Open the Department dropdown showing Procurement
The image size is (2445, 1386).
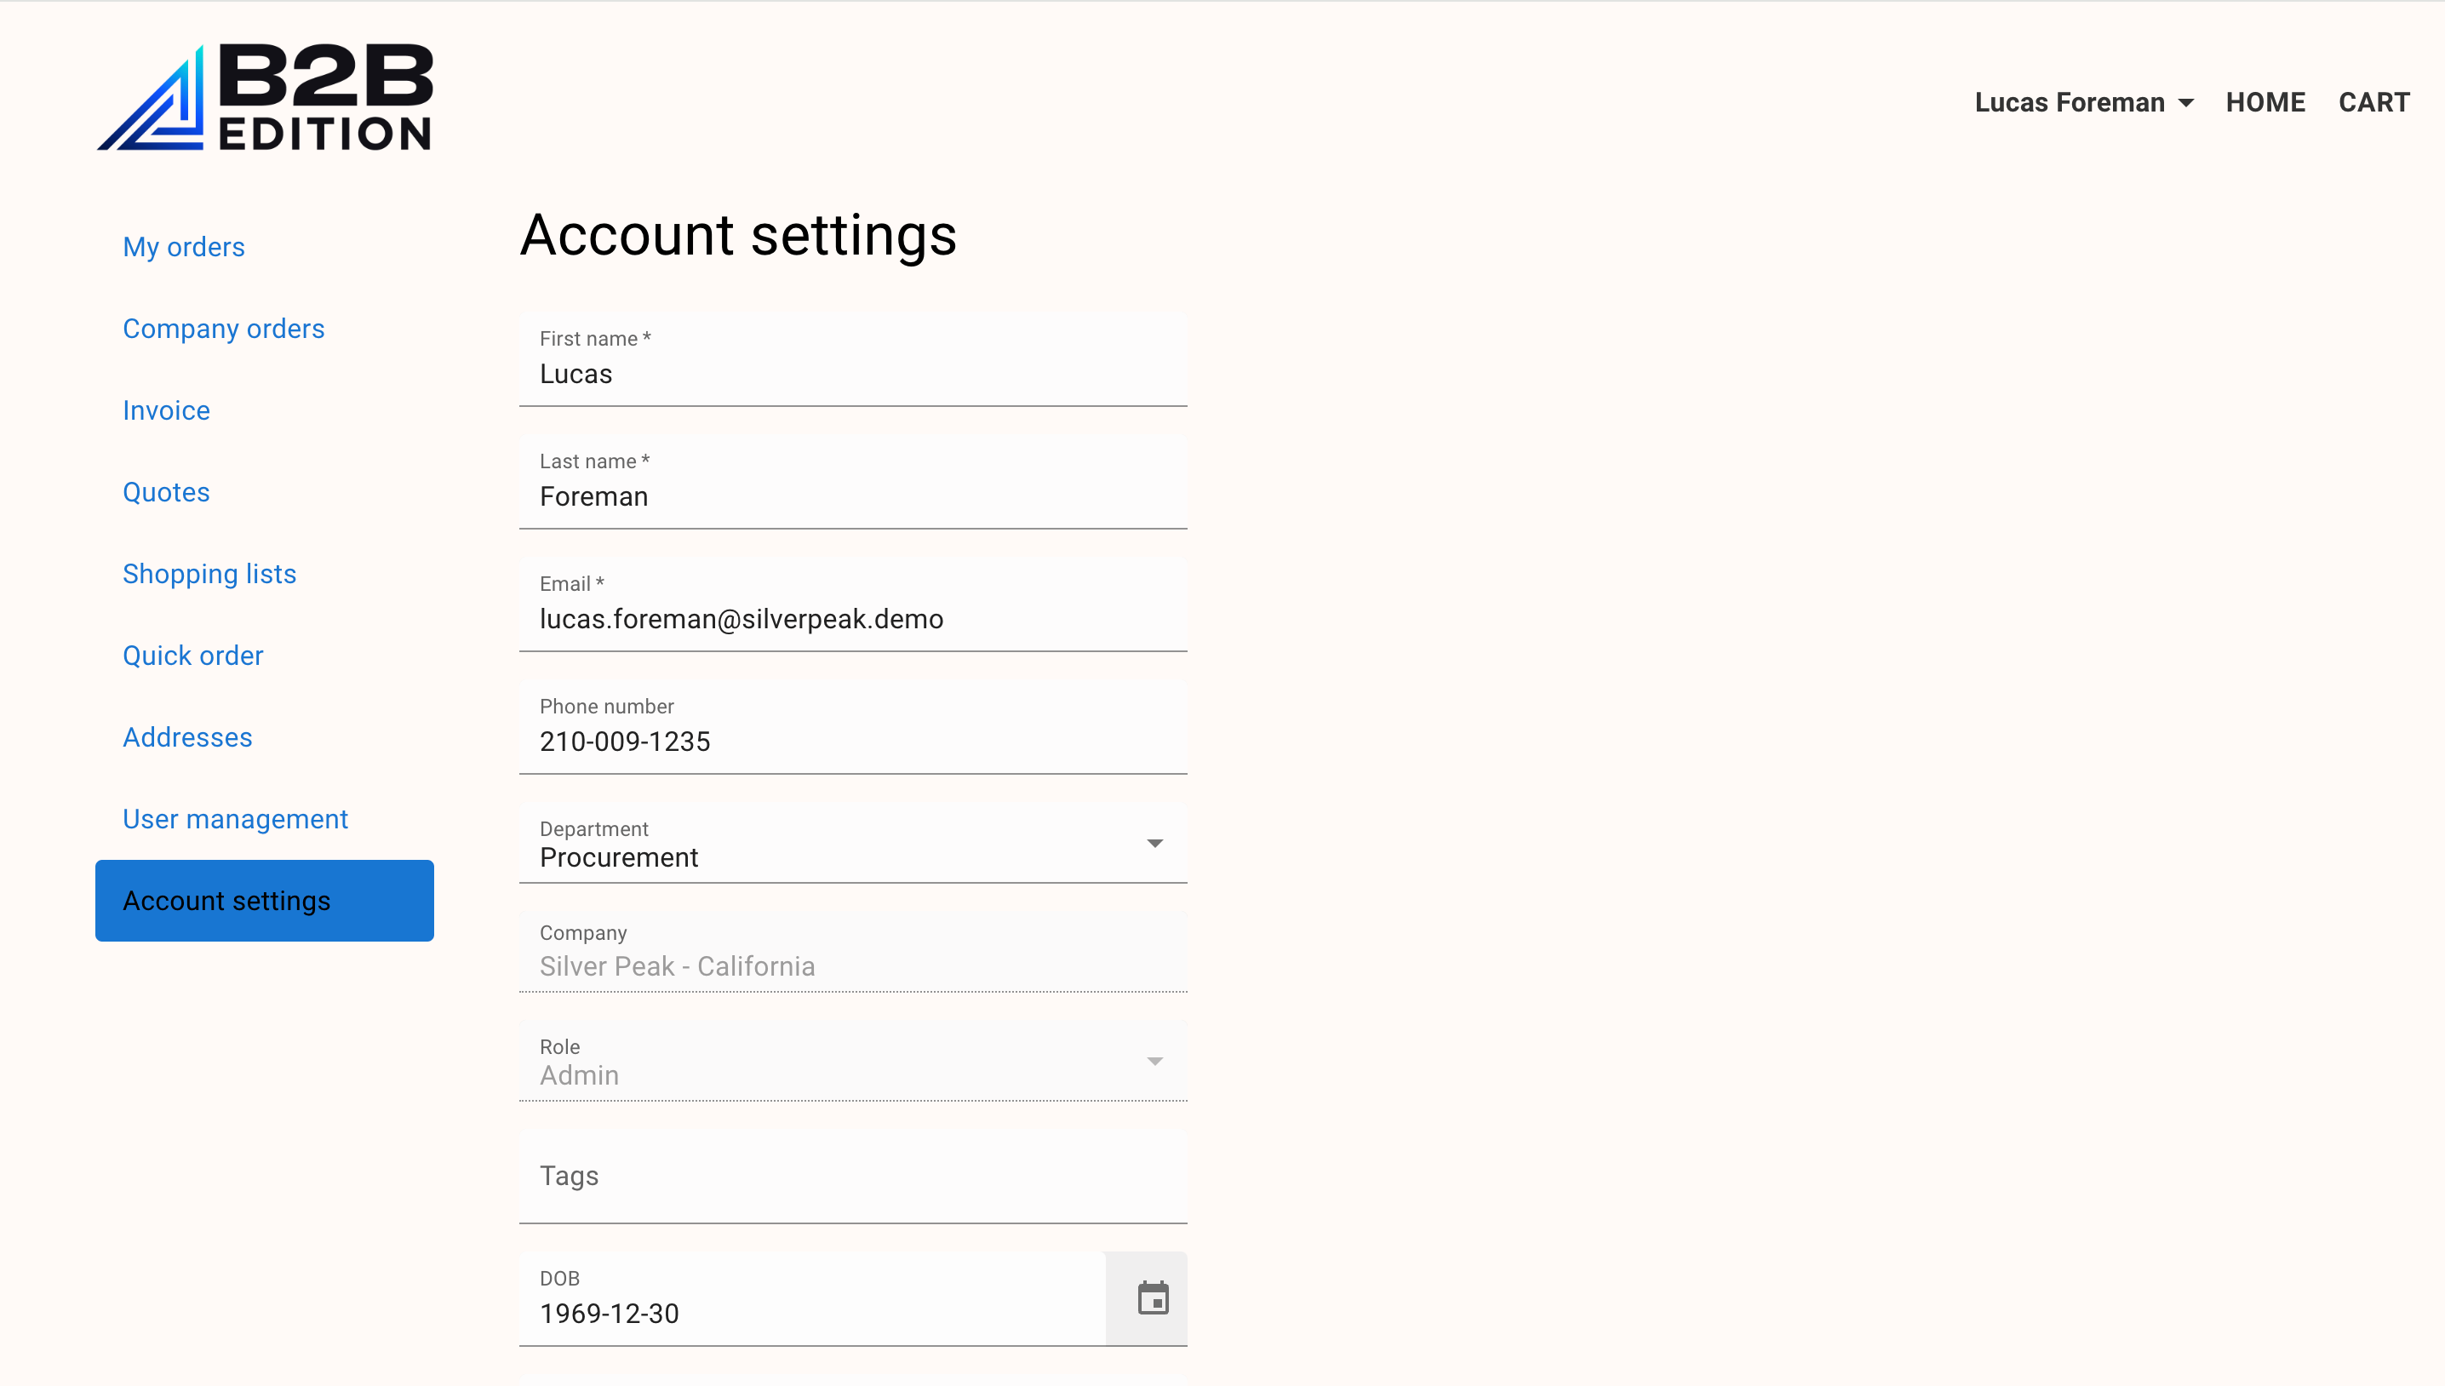pyautogui.click(x=853, y=843)
